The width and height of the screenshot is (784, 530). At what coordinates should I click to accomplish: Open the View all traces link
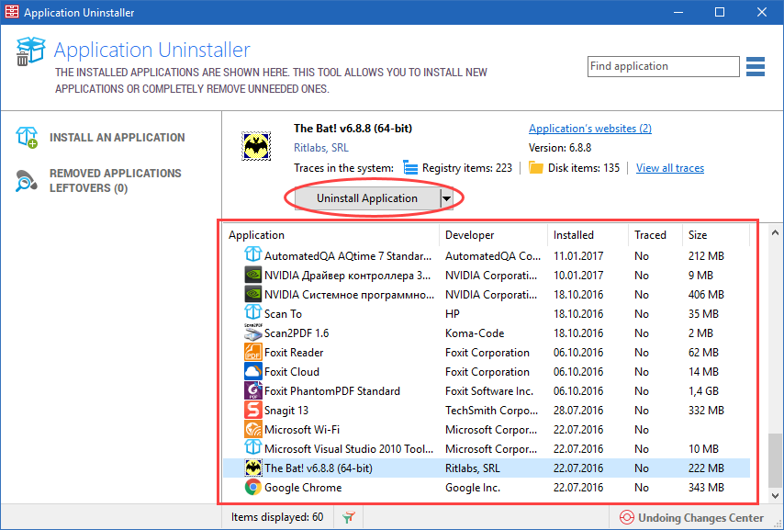[x=669, y=167]
